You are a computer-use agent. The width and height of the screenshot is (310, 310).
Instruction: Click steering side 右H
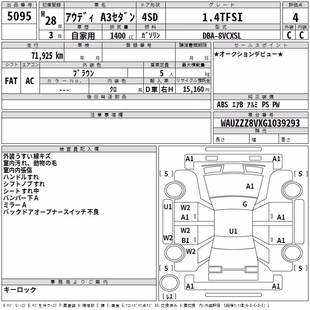pyautogui.click(x=167, y=90)
